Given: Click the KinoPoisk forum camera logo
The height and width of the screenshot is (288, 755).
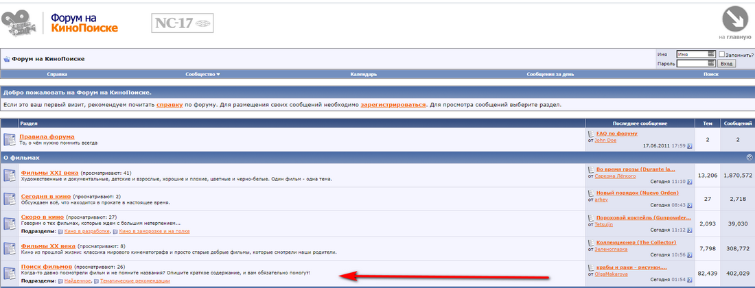Looking at the screenshot, I should pyautogui.click(x=21, y=23).
